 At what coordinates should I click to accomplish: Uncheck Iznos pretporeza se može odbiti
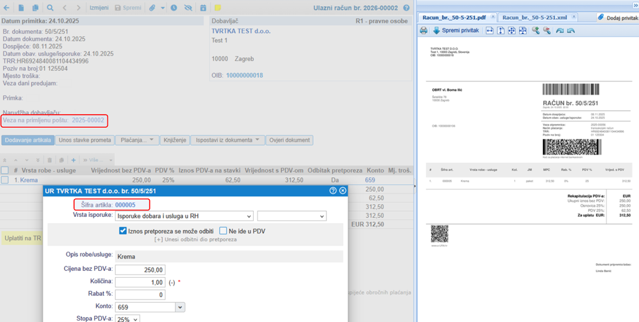123,231
